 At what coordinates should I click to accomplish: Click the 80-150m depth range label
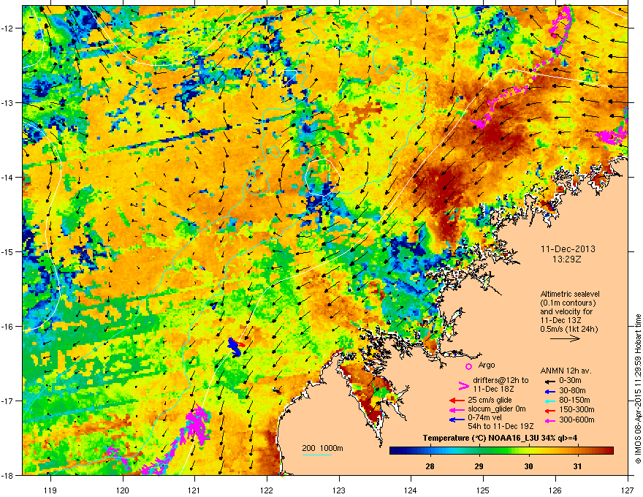(x=574, y=401)
